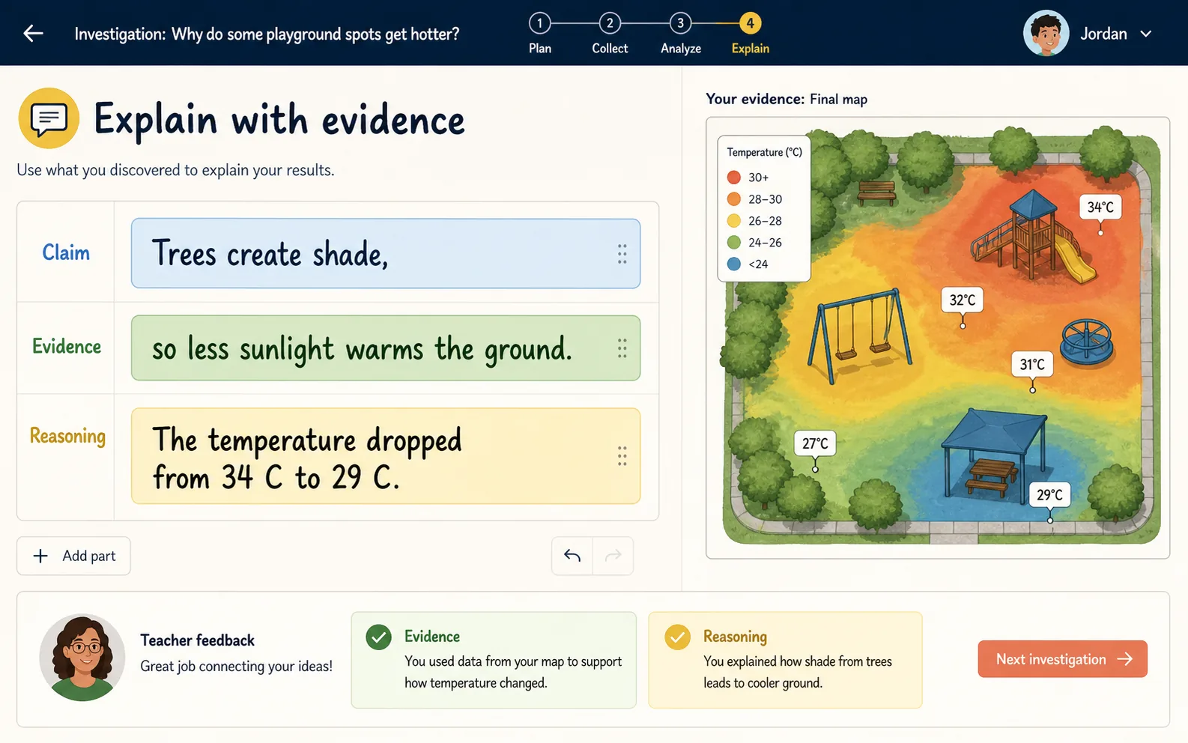Undo the last change

click(x=572, y=556)
